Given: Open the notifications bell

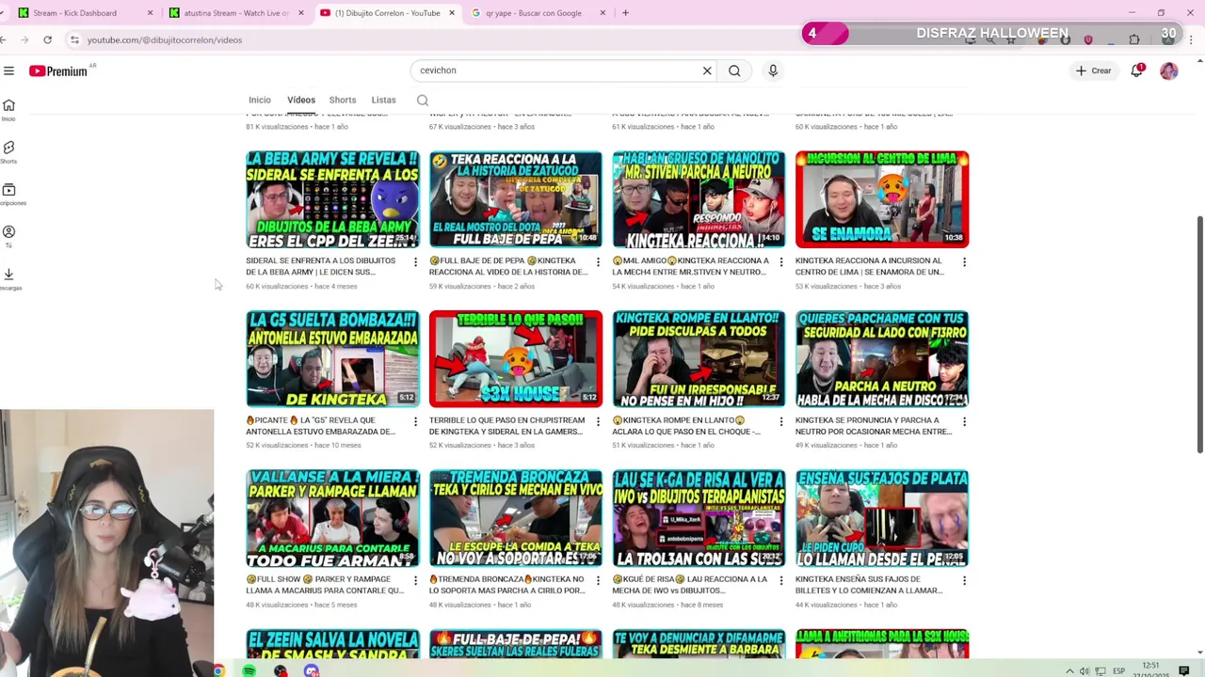Looking at the screenshot, I should (x=1137, y=71).
